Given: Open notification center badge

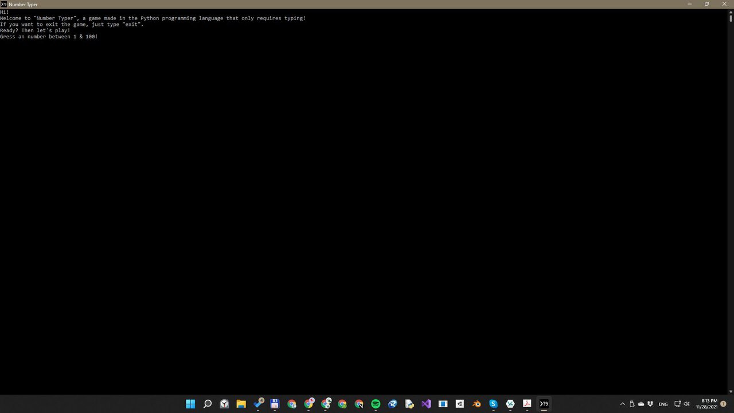Looking at the screenshot, I should click(x=724, y=404).
